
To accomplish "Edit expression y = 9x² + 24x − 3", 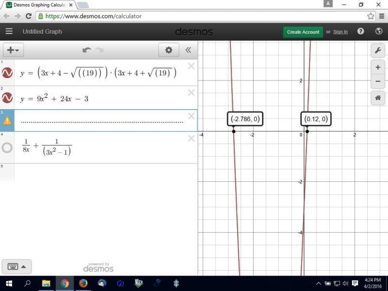I will pos(54,98).
